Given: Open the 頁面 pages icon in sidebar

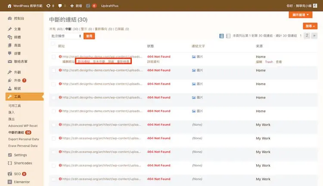Looking at the screenshot, I should click(x=9, y=45).
